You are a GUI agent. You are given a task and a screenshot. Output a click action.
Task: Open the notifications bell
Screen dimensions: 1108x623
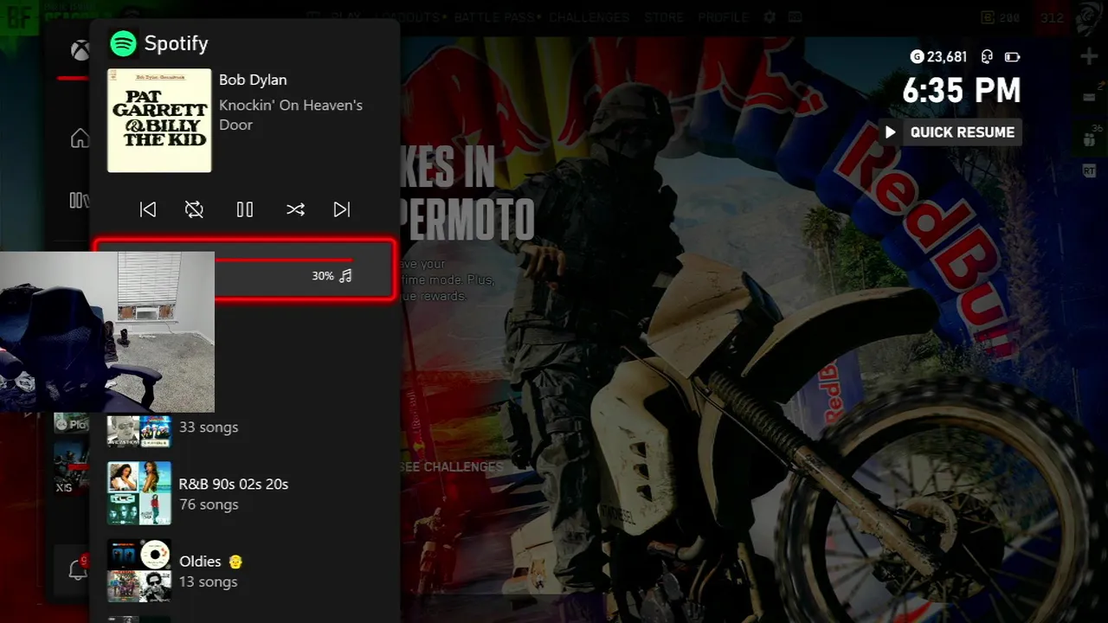coord(77,569)
